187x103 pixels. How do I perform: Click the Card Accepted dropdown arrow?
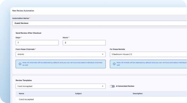pyautogui.click(x=103, y=86)
